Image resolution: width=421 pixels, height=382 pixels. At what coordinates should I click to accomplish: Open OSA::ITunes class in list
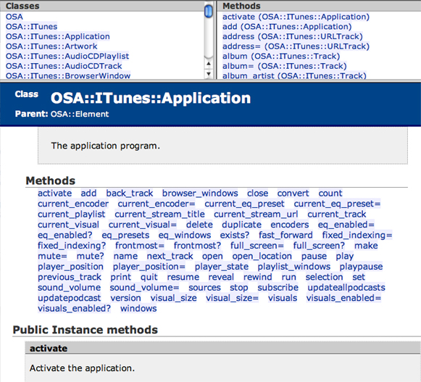click(x=31, y=27)
